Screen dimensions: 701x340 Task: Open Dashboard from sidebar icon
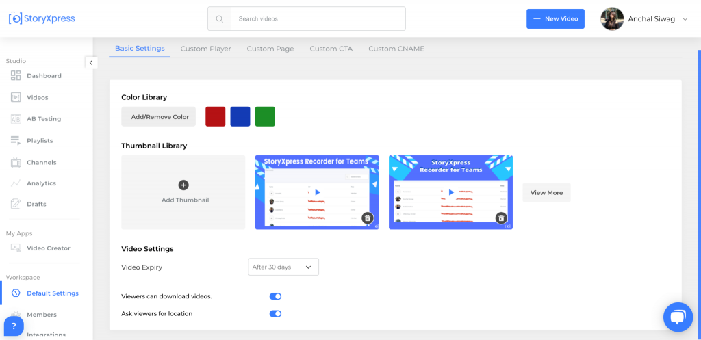pyautogui.click(x=16, y=76)
